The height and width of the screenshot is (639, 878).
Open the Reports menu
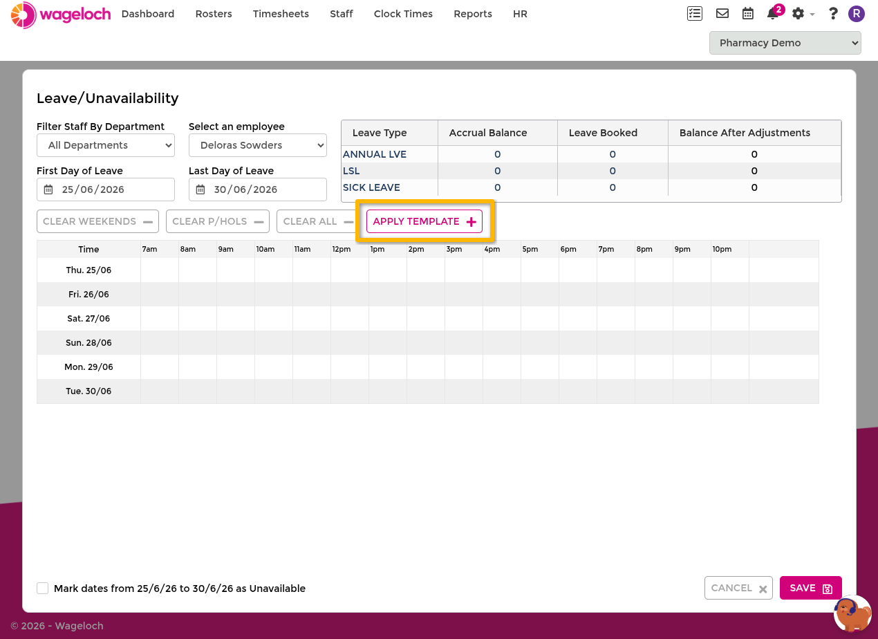[x=473, y=14]
